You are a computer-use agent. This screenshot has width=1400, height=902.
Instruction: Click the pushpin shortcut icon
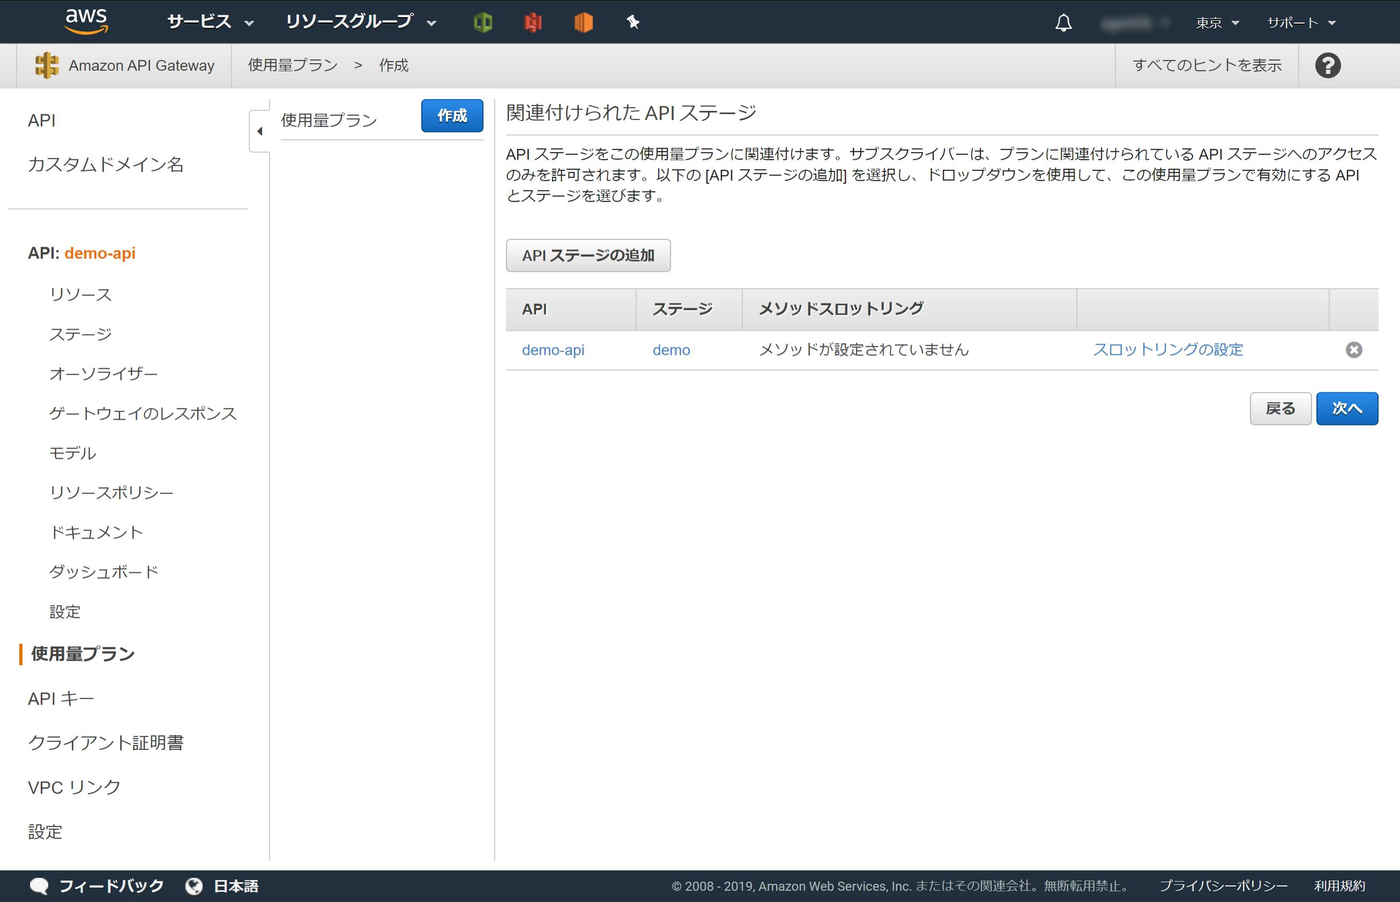[632, 23]
